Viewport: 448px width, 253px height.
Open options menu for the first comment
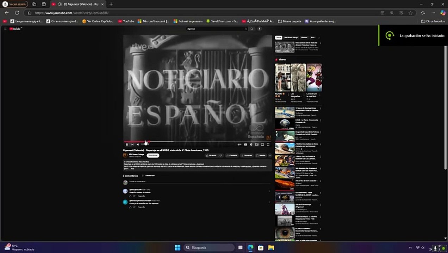270,191
